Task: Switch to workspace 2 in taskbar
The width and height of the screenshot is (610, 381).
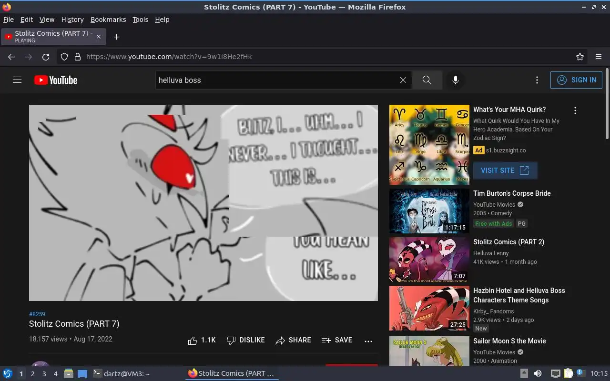Action: tap(32, 374)
